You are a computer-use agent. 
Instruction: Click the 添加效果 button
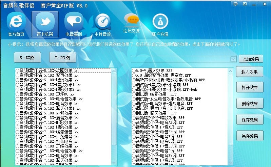tap(251, 59)
